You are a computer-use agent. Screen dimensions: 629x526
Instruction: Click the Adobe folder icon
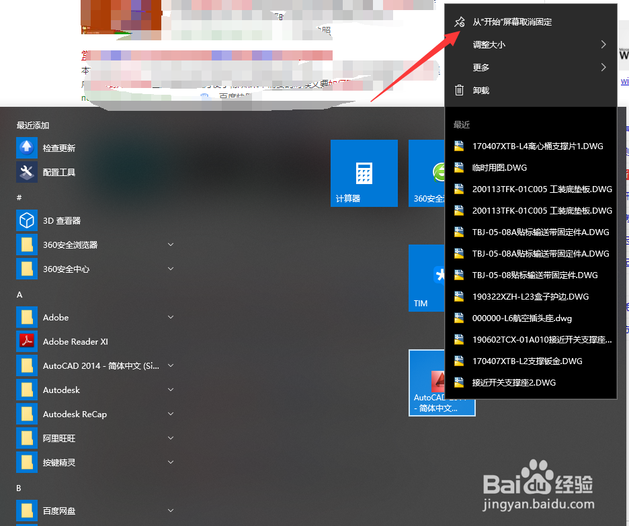[27, 317]
